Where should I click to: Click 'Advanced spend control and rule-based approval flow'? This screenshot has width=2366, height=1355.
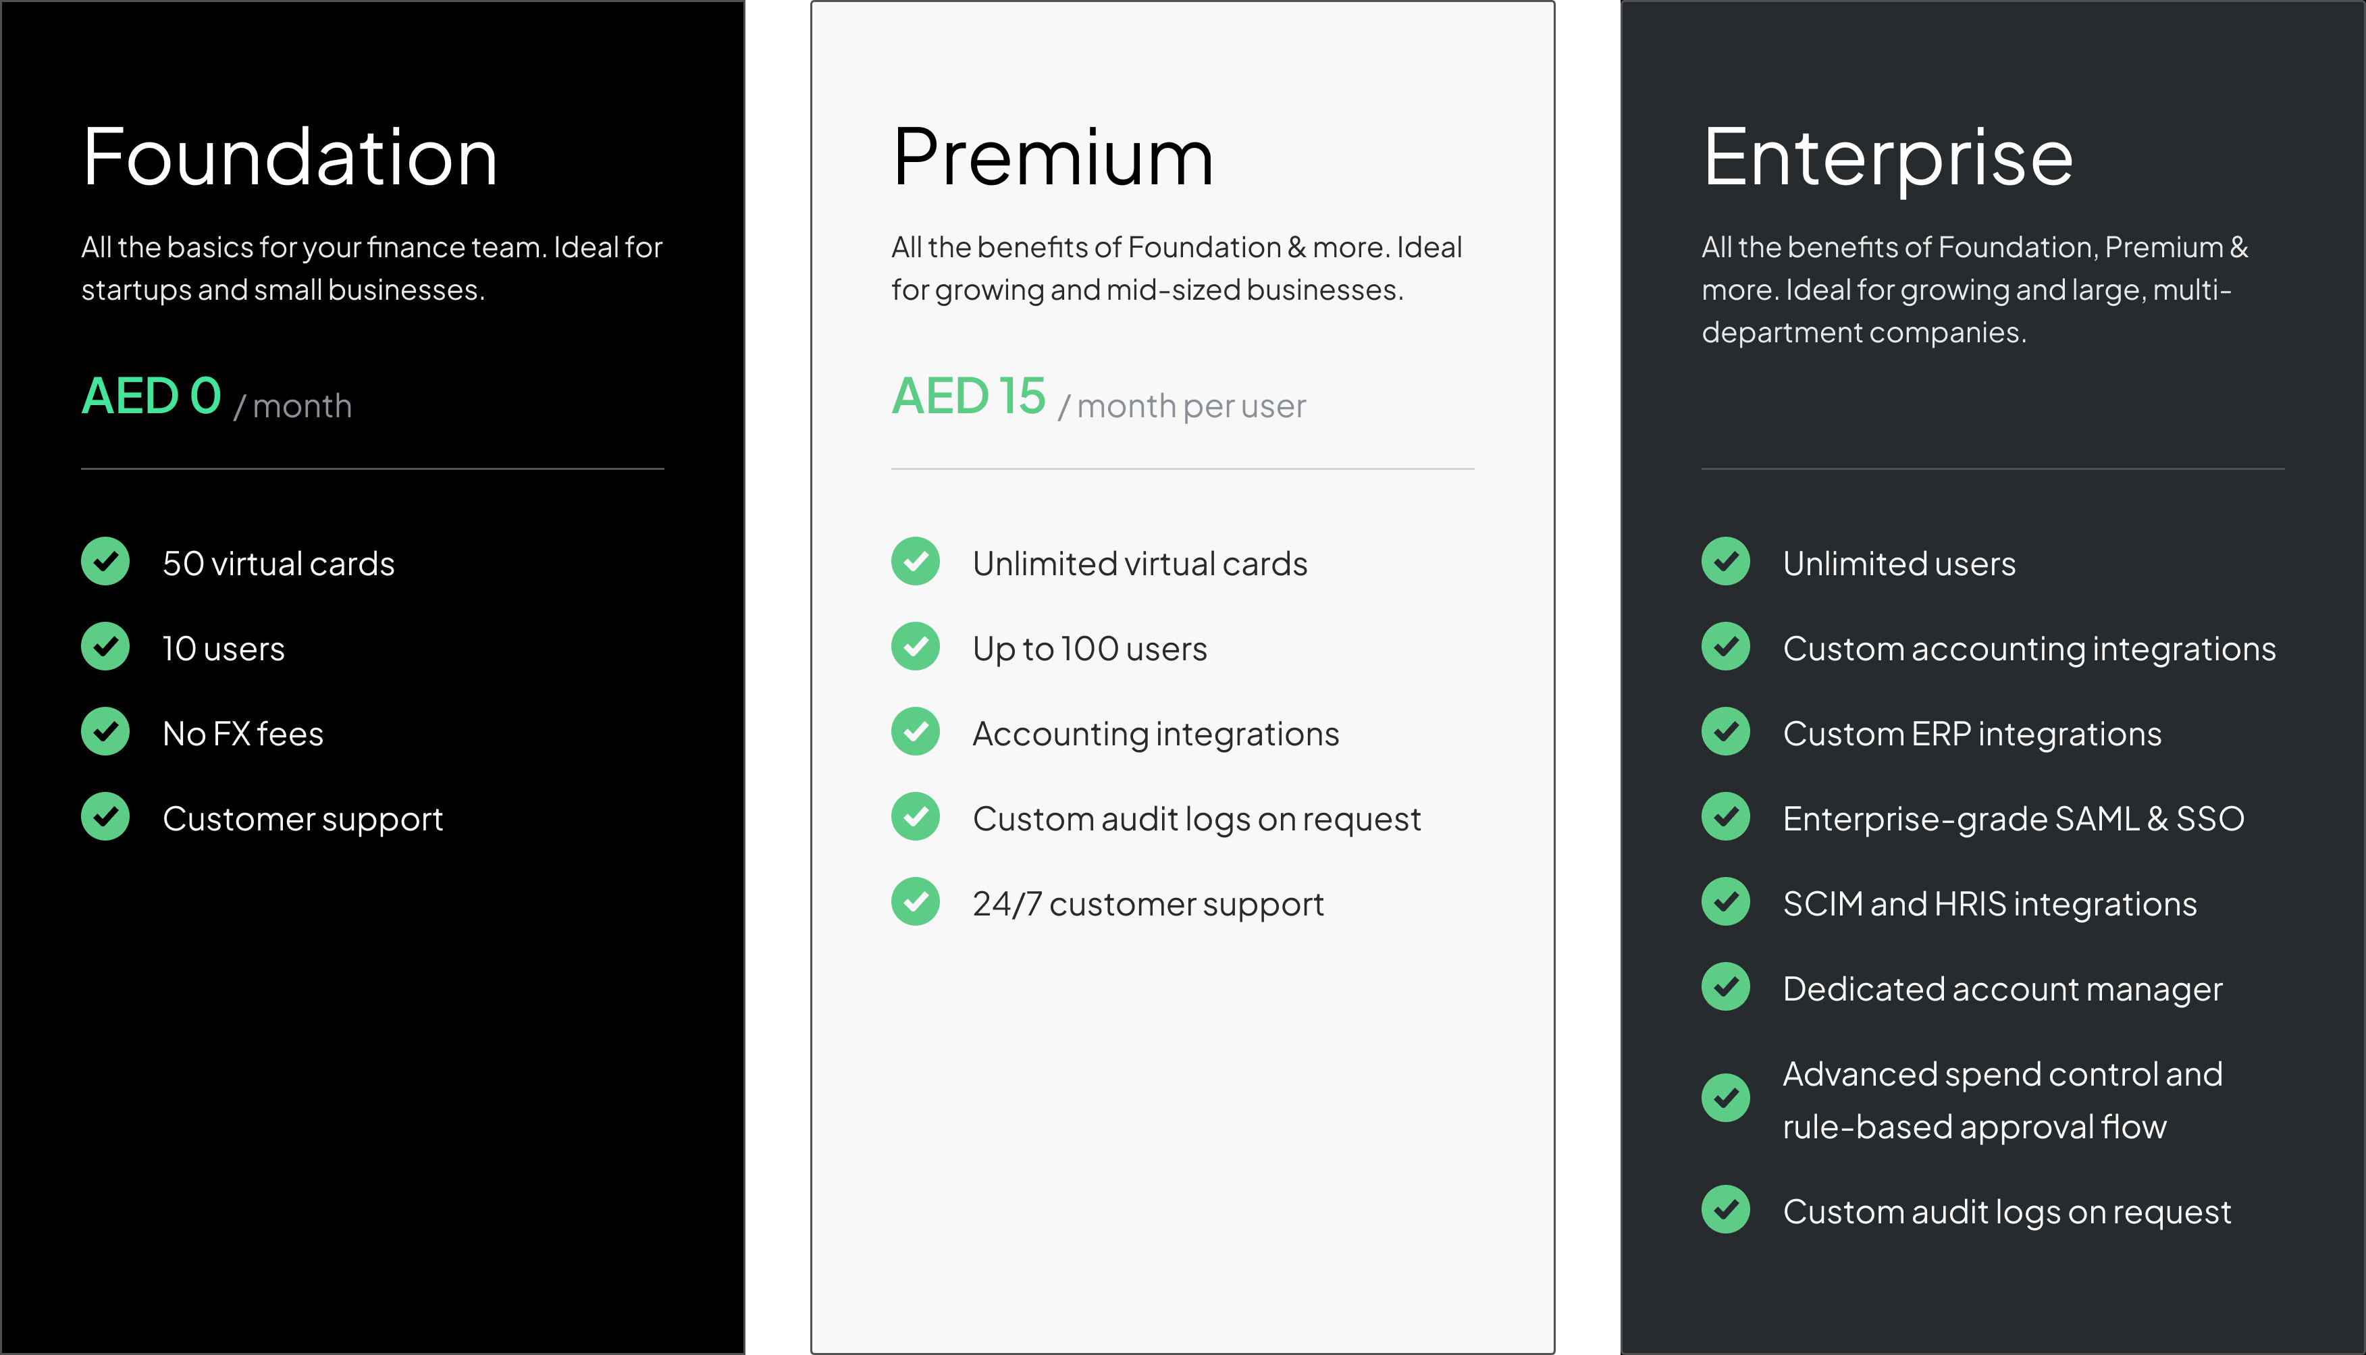pyautogui.click(x=2003, y=1101)
